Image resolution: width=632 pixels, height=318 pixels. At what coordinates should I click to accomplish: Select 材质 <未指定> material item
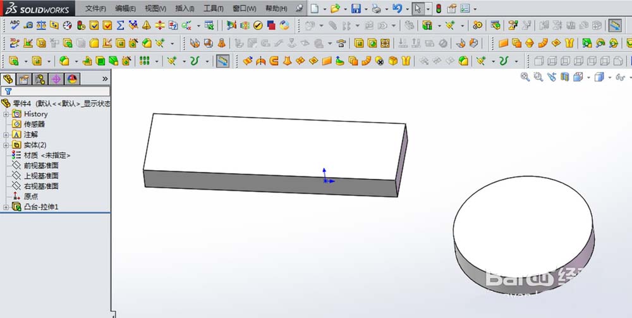coord(47,155)
